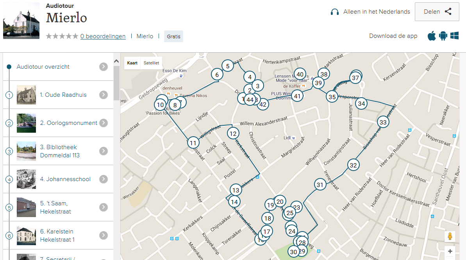Click map marker 4
Screen dimensions: 466x260
click(x=250, y=77)
